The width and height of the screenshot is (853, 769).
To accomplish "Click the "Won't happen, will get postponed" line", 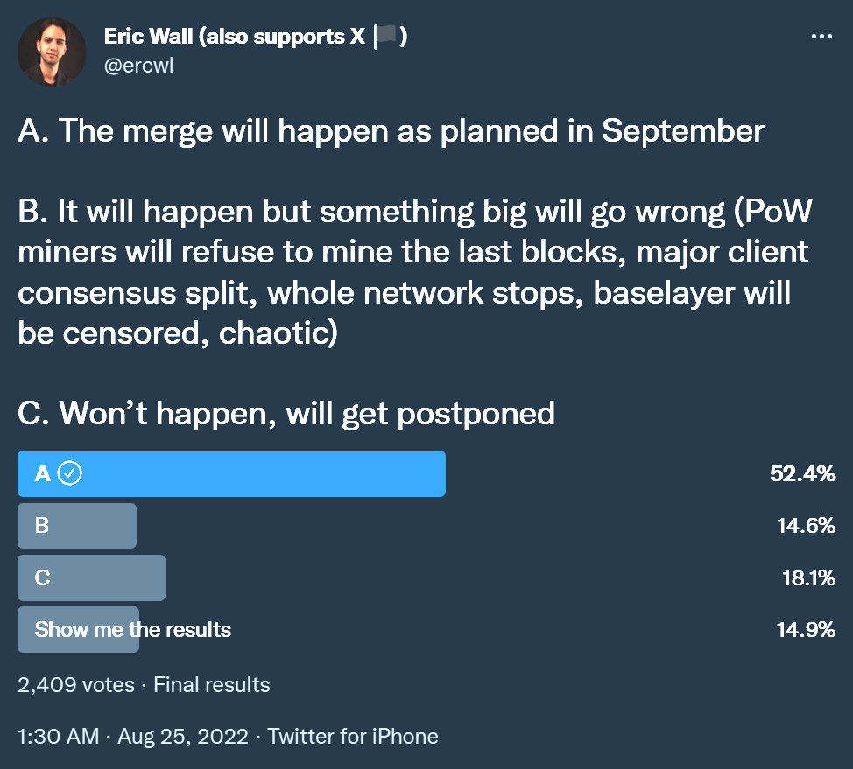I will 286,412.
